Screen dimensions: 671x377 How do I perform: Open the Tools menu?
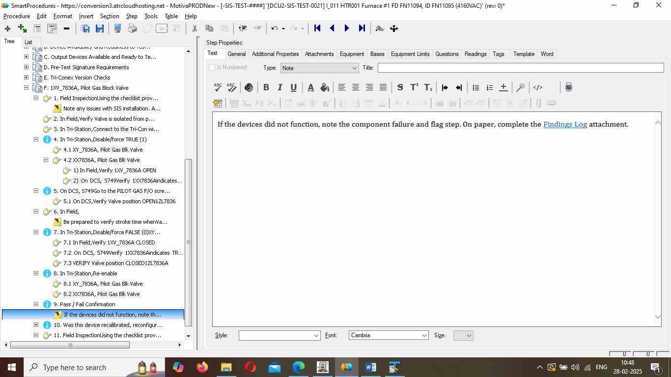click(x=151, y=16)
